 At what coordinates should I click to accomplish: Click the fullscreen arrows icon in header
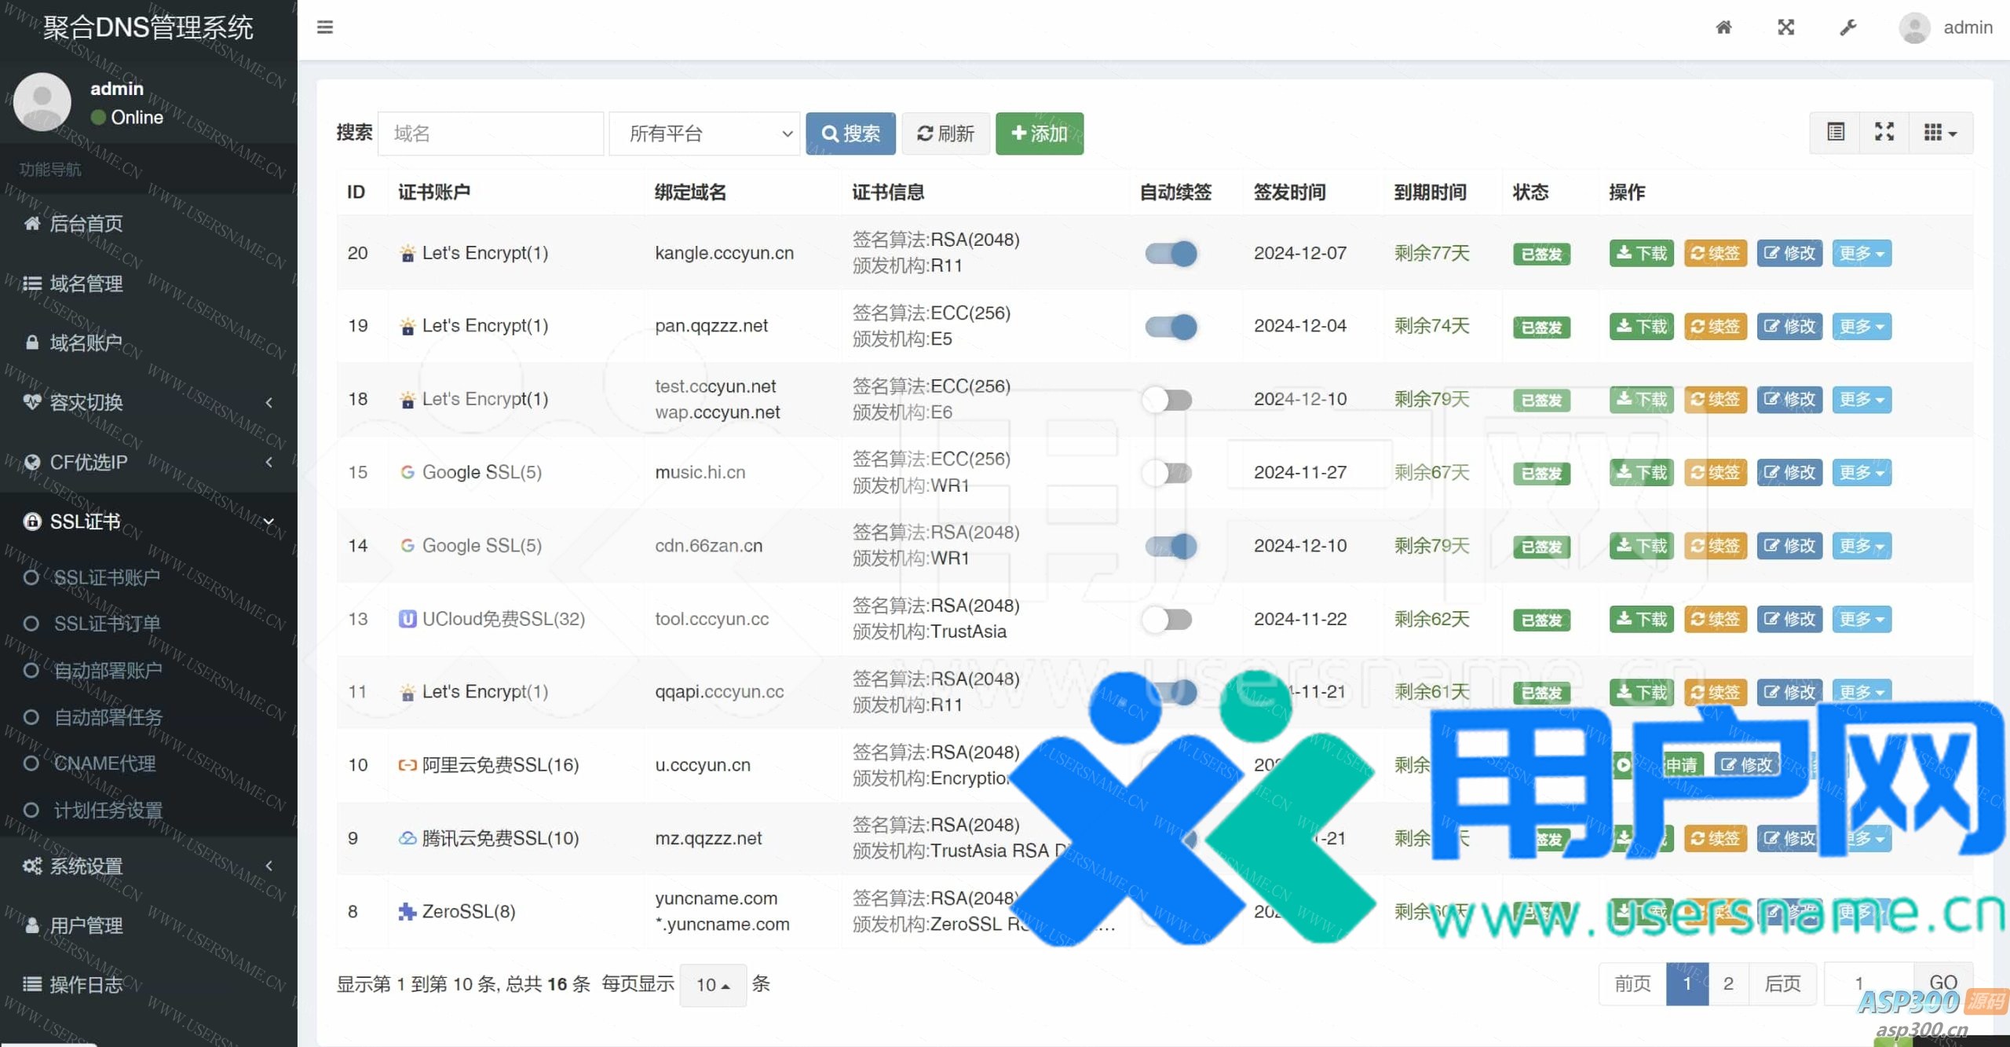point(1786,27)
